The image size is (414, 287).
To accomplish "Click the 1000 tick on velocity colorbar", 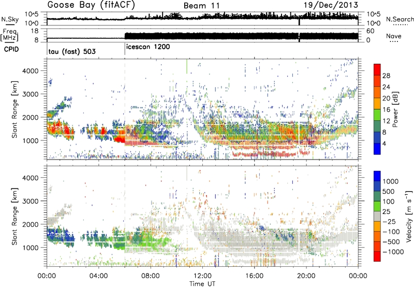I will [390, 181].
